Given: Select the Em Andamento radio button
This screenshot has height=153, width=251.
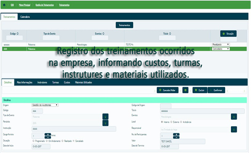Looking at the screenshot, I should point(47,141).
